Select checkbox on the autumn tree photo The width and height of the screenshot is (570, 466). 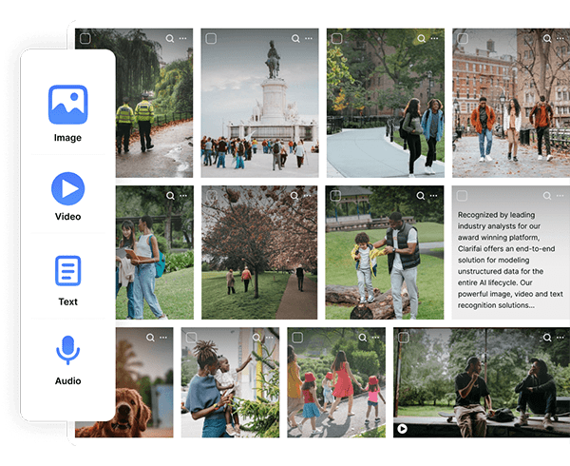[x=211, y=196]
